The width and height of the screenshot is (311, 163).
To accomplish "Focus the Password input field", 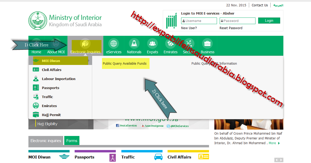I will tap(237, 21).
